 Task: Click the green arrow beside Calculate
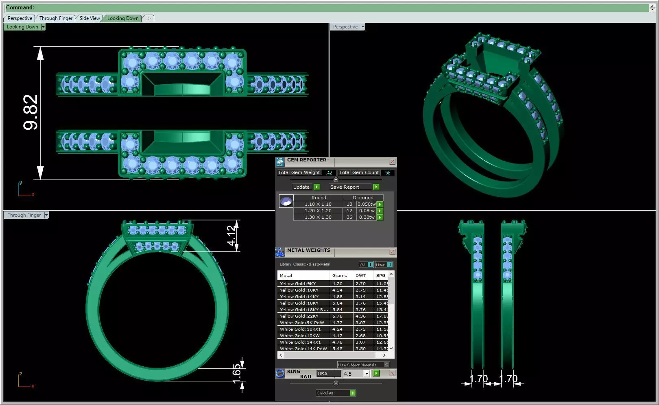pyautogui.click(x=353, y=393)
